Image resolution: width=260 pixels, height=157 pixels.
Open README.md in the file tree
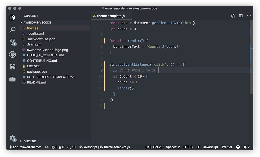[x=36, y=82]
